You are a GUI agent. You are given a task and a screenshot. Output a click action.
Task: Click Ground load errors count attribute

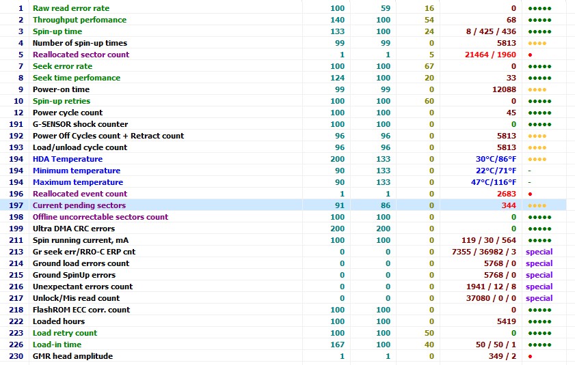(81, 263)
